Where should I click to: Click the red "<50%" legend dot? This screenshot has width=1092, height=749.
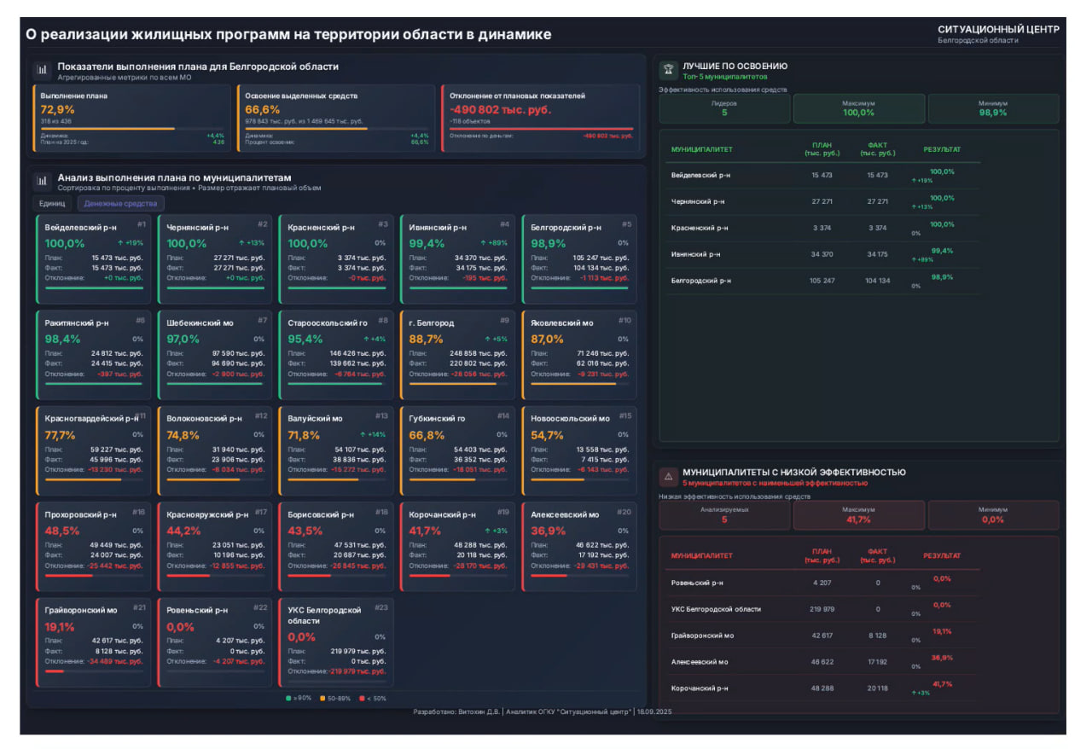tap(362, 698)
